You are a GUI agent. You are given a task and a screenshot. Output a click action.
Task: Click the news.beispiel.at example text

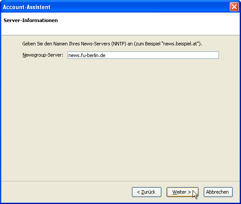[180, 44]
